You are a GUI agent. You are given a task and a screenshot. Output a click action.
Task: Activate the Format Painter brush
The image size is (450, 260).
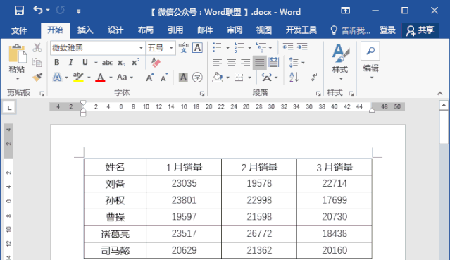coord(37,77)
